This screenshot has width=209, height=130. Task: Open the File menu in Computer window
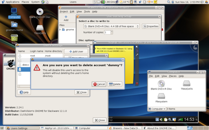[x=151, y=76]
